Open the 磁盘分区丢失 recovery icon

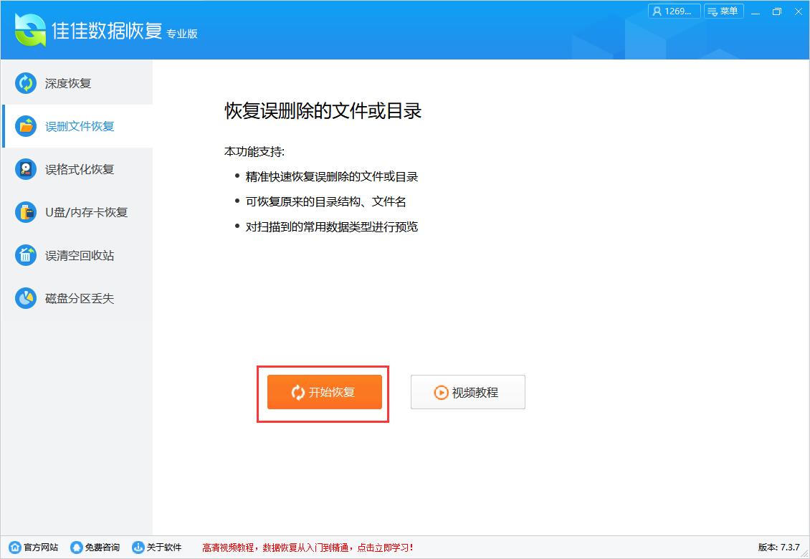(26, 298)
